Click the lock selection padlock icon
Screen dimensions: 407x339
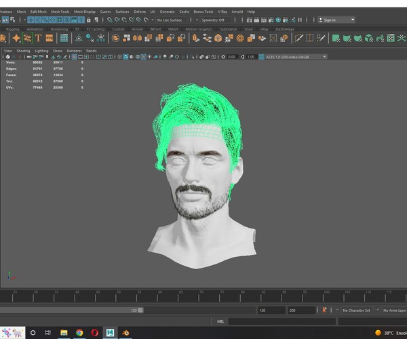pyautogui.click(x=89, y=20)
